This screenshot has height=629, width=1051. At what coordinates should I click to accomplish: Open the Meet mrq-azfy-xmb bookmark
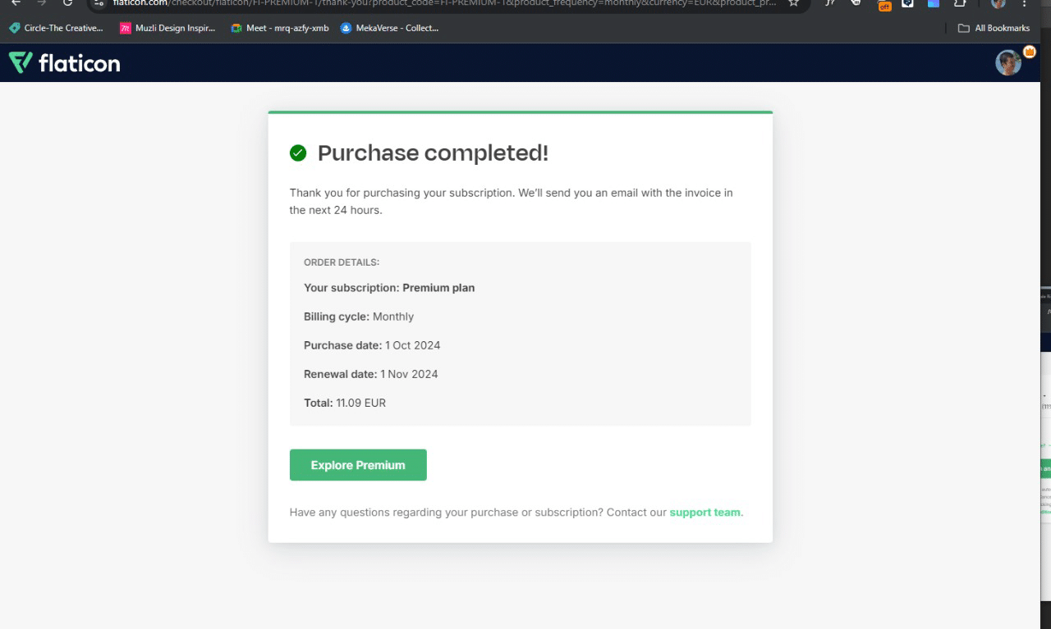(x=280, y=28)
